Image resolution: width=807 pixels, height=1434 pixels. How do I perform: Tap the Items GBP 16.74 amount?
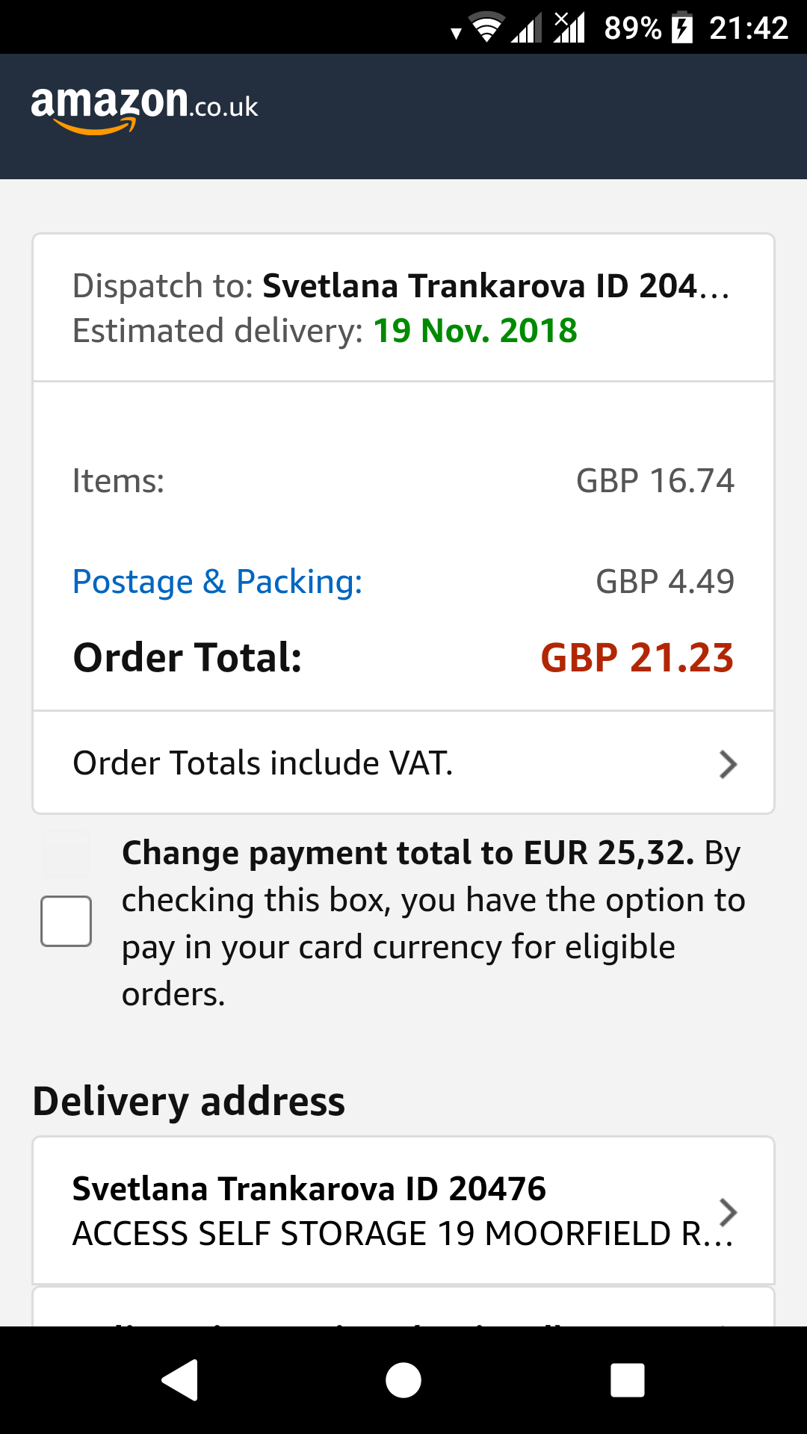coord(655,481)
